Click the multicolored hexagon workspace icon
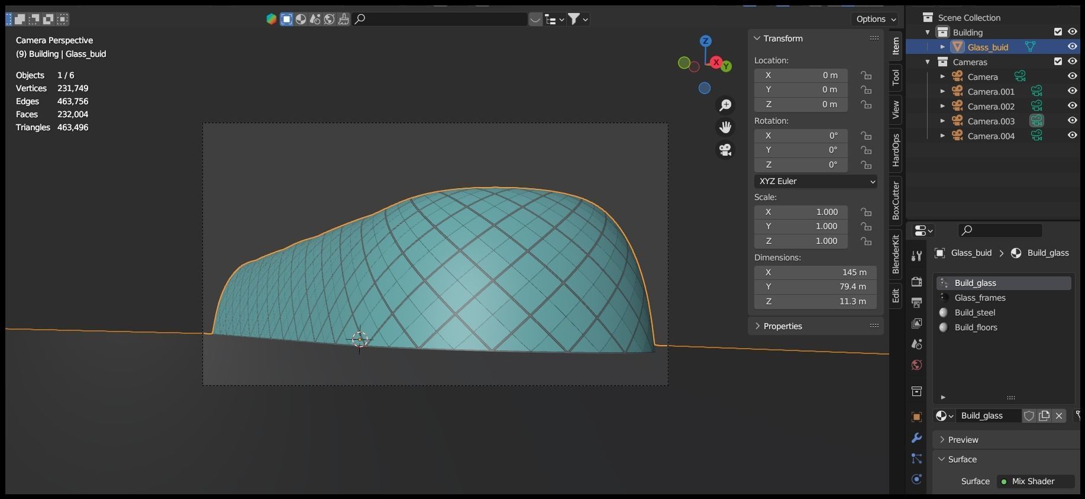Image resolution: width=1085 pixels, height=499 pixels. 272,19
